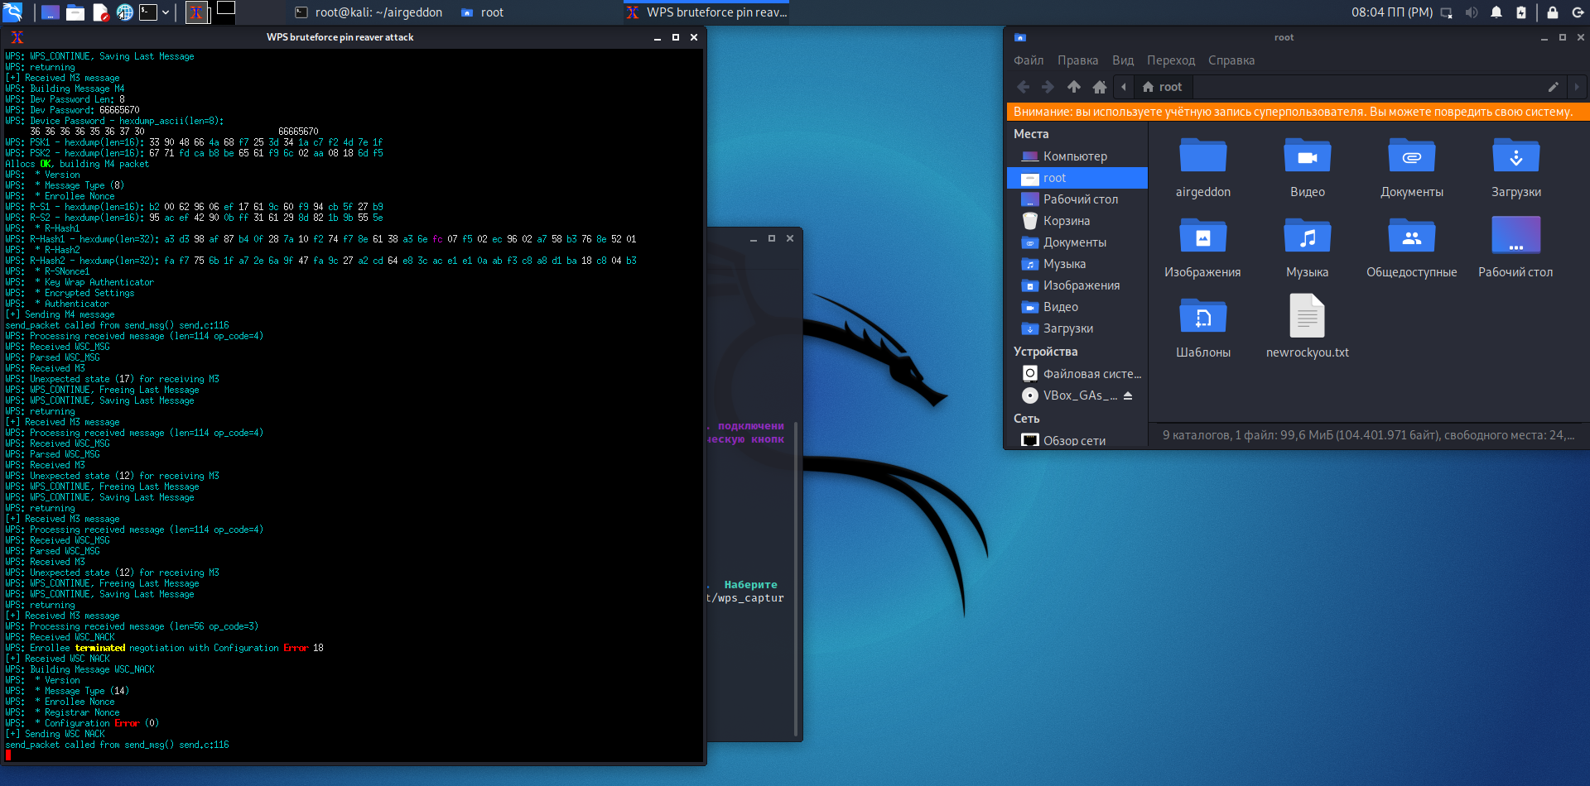Open Загрузки in sidebar
The image size is (1590, 786).
tap(1077, 328)
